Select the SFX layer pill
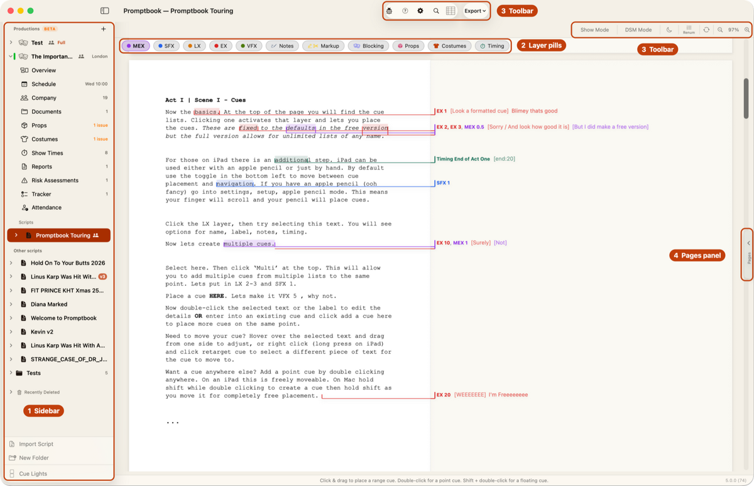754x486 pixels. coord(167,46)
